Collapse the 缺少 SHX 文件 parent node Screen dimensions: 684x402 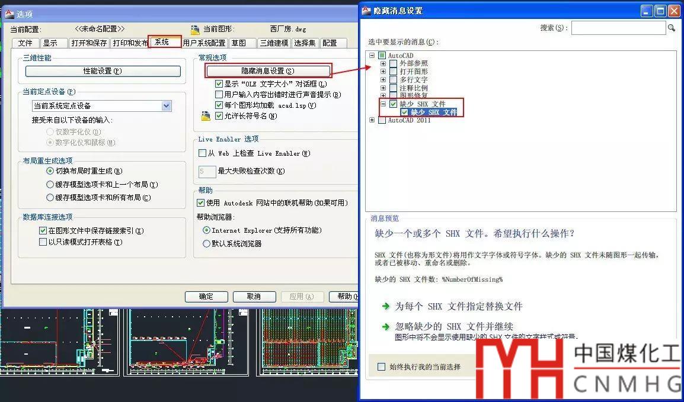point(383,104)
